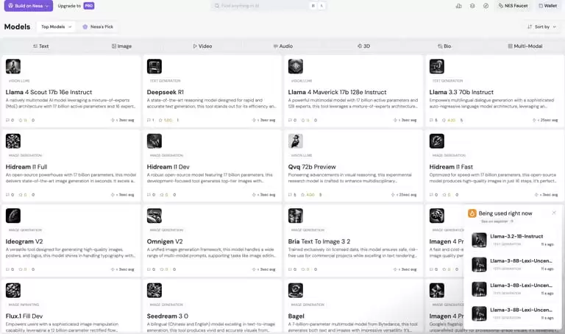The image size is (565, 334).
Task: Click the Omnigen V2 model thumbnail
Action: (154, 216)
